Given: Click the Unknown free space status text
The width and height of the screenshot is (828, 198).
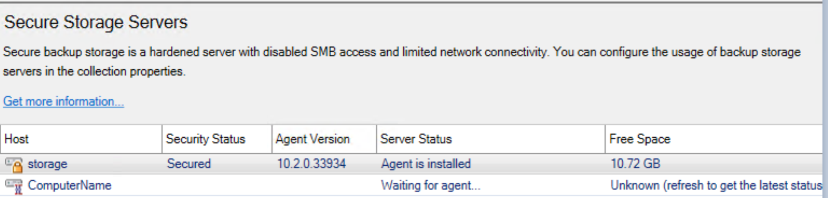Looking at the screenshot, I should click(x=716, y=186).
